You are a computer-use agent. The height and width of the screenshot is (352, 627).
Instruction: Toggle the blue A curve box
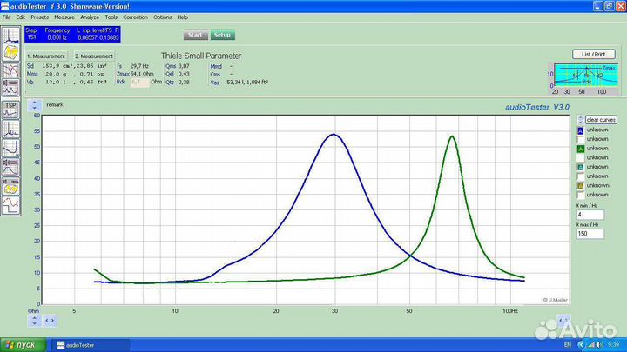click(x=581, y=130)
